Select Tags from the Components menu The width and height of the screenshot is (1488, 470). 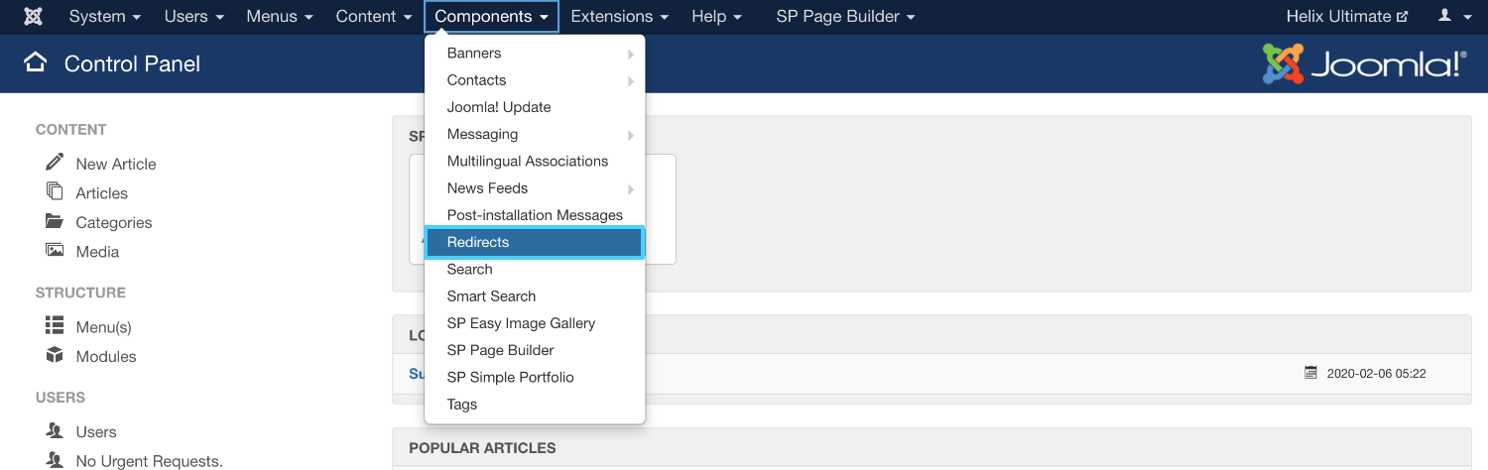[x=462, y=405]
